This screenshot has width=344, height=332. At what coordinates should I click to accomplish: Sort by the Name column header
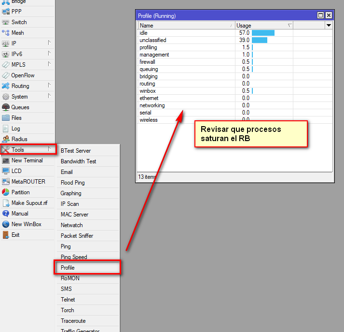(186, 26)
